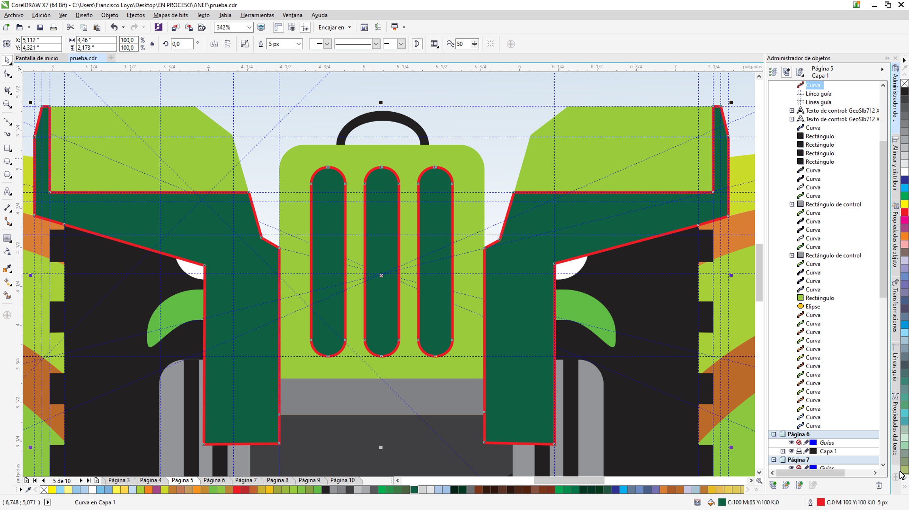
Task: Click the Close curve icon
Action: pyautogui.click(x=417, y=44)
